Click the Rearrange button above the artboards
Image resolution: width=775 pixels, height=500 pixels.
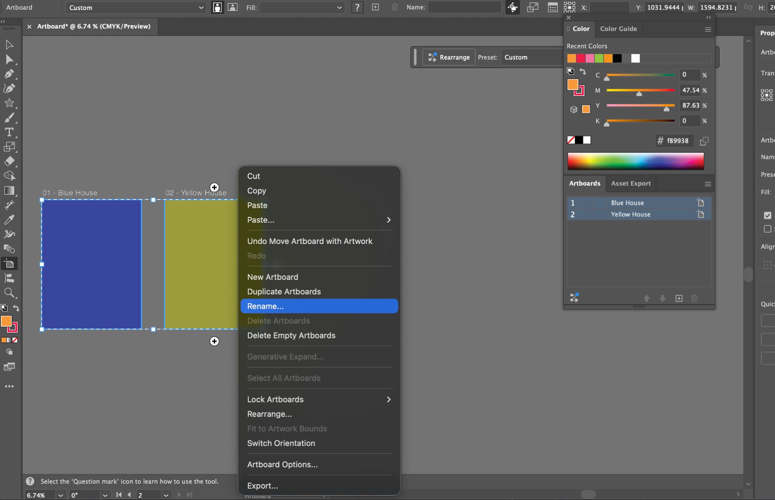click(448, 57)
